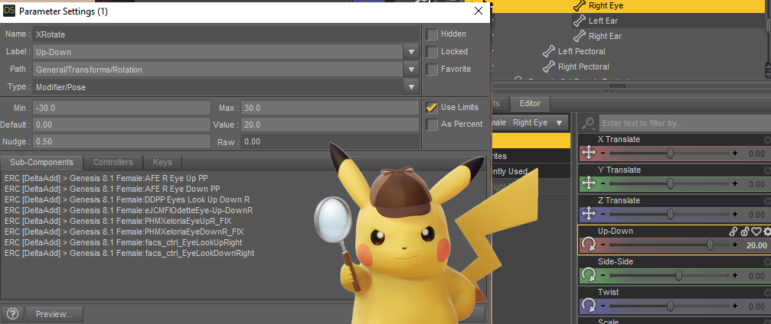The width and height of the screenshot is (771, 324).
Task: Click the plus on Up-Down slider
Action: pyautogui.click(x=735, y=245)
